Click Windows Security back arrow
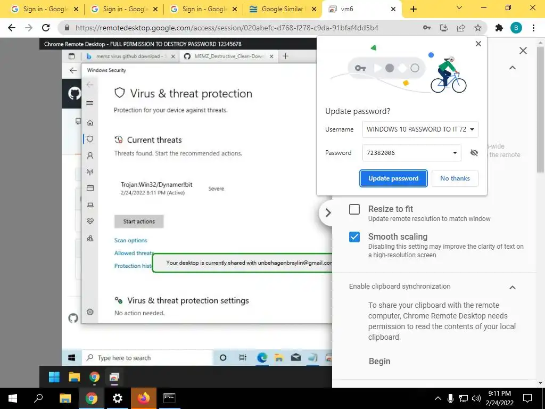The height and width of the screenshot is (409, 545). click(x=89, y=85)
